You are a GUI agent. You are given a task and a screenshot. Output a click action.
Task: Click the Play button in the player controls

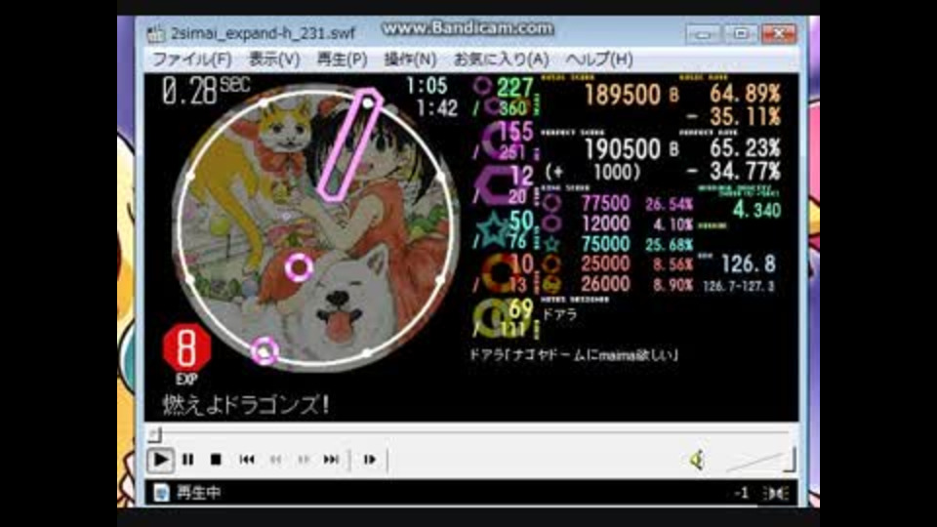160,460
